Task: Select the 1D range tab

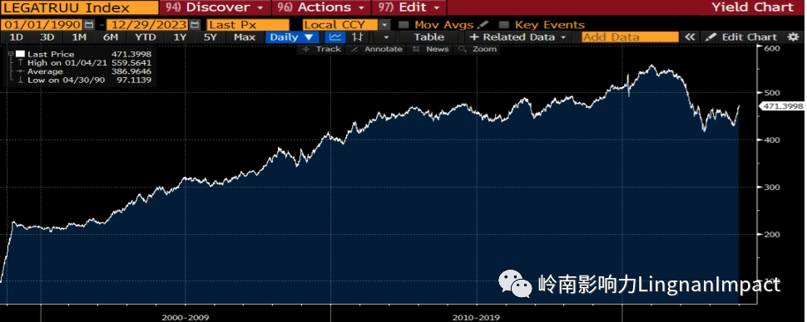Action: point(17,37)
